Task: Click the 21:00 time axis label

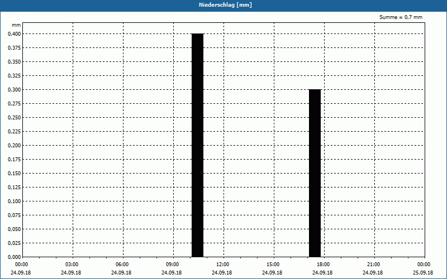Action: (373, 264)
